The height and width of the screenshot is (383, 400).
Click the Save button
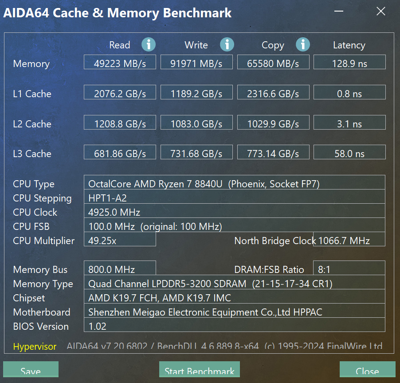(31, 371)
